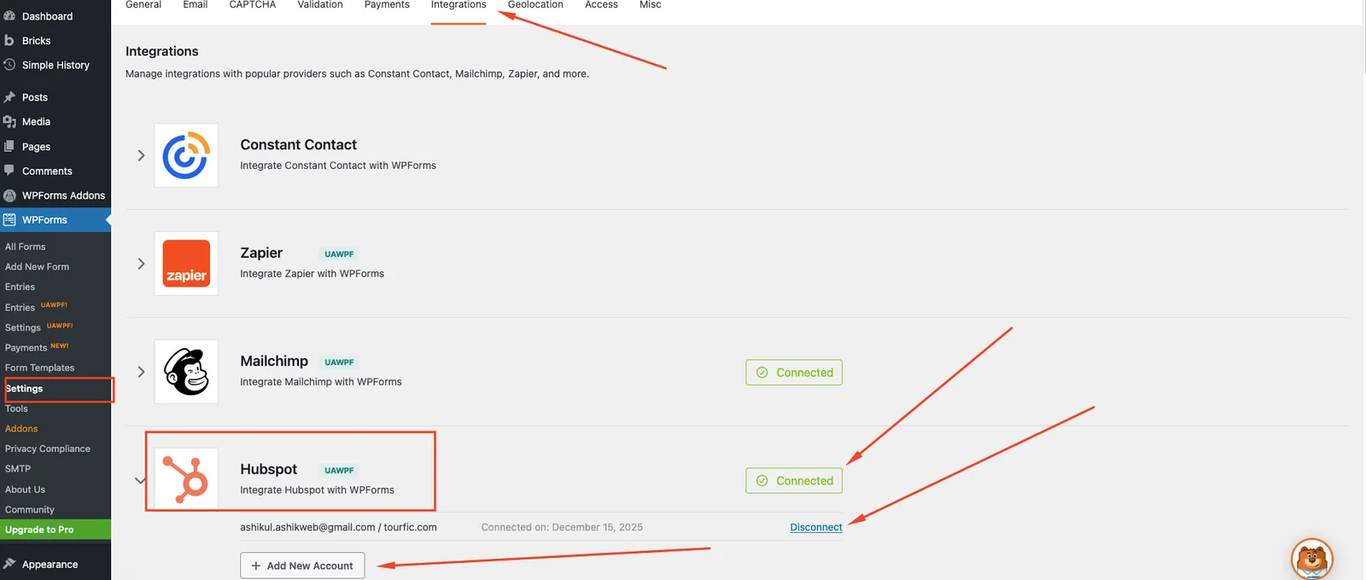The width and height of the screenshot is (1366, 580).
Task: Open the CAPTCHA settings tab
Action: click(253, 5)
